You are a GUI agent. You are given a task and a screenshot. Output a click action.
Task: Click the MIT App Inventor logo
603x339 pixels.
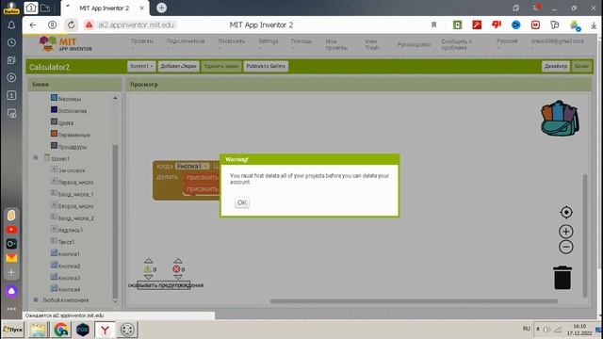click(65, 44)
